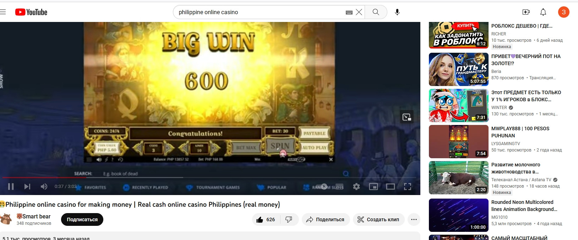Open the notifications bell
Image resolution: width=578 pixels, height=240 pixels.
(x=543, y=12)
